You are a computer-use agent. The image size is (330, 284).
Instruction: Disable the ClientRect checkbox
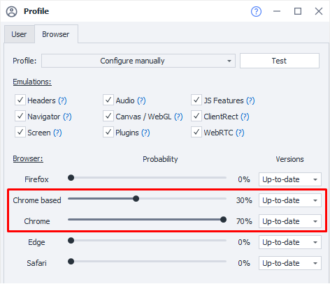pyautogui.click(x=196, y=116)
